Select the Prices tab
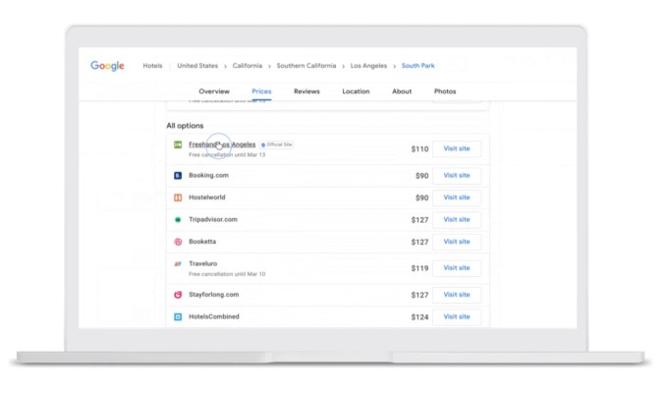Screen dimensions: 668x393 261,91
